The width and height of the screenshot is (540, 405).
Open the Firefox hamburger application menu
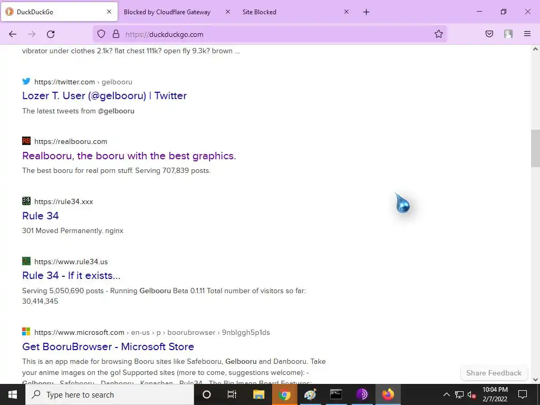click(527, 34)
